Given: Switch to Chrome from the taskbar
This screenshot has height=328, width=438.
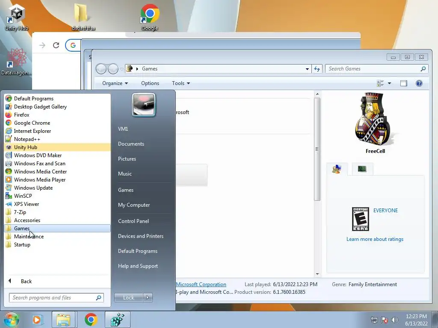Looking at the screenshot, I should click(91, 319).
